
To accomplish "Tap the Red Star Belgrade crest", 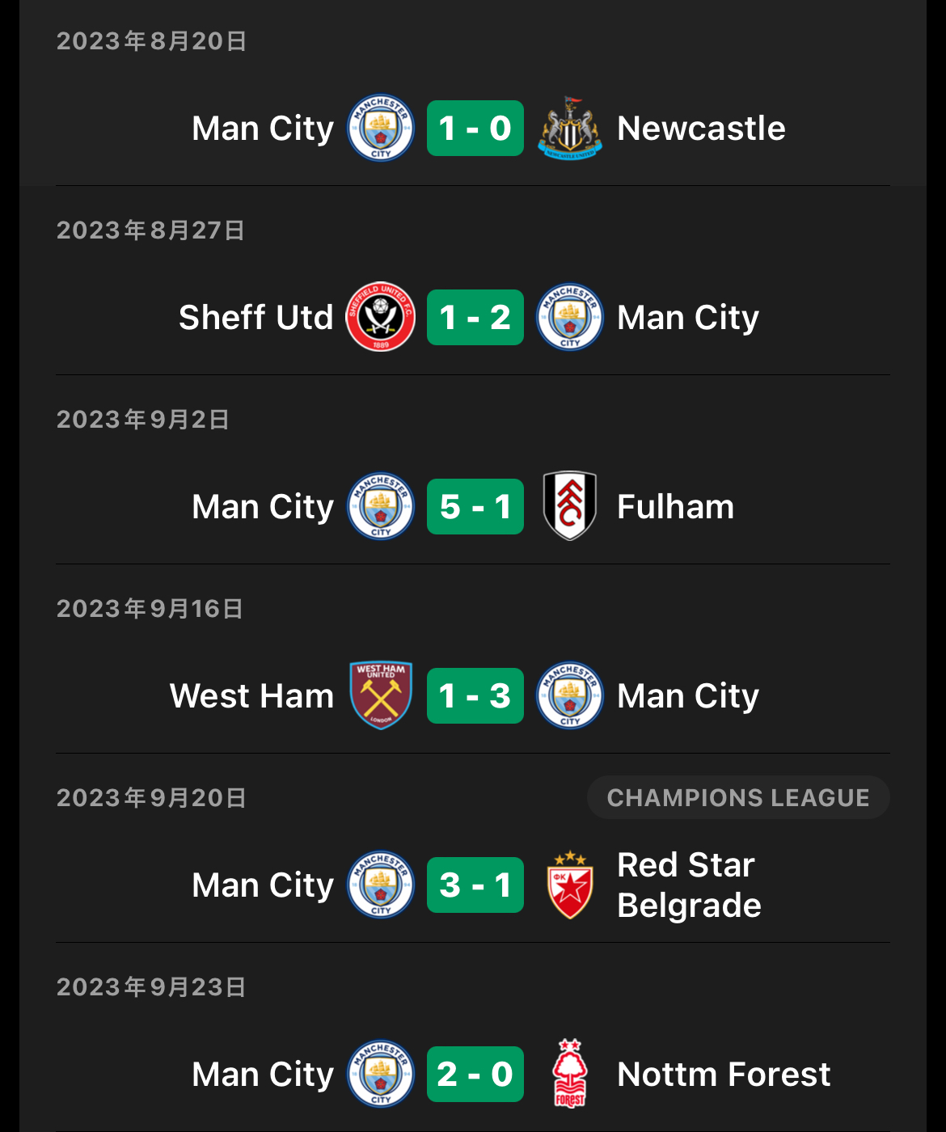I will pos(570,885).
